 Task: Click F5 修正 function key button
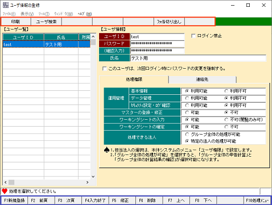pyautogui.click(x=122, y=200)
